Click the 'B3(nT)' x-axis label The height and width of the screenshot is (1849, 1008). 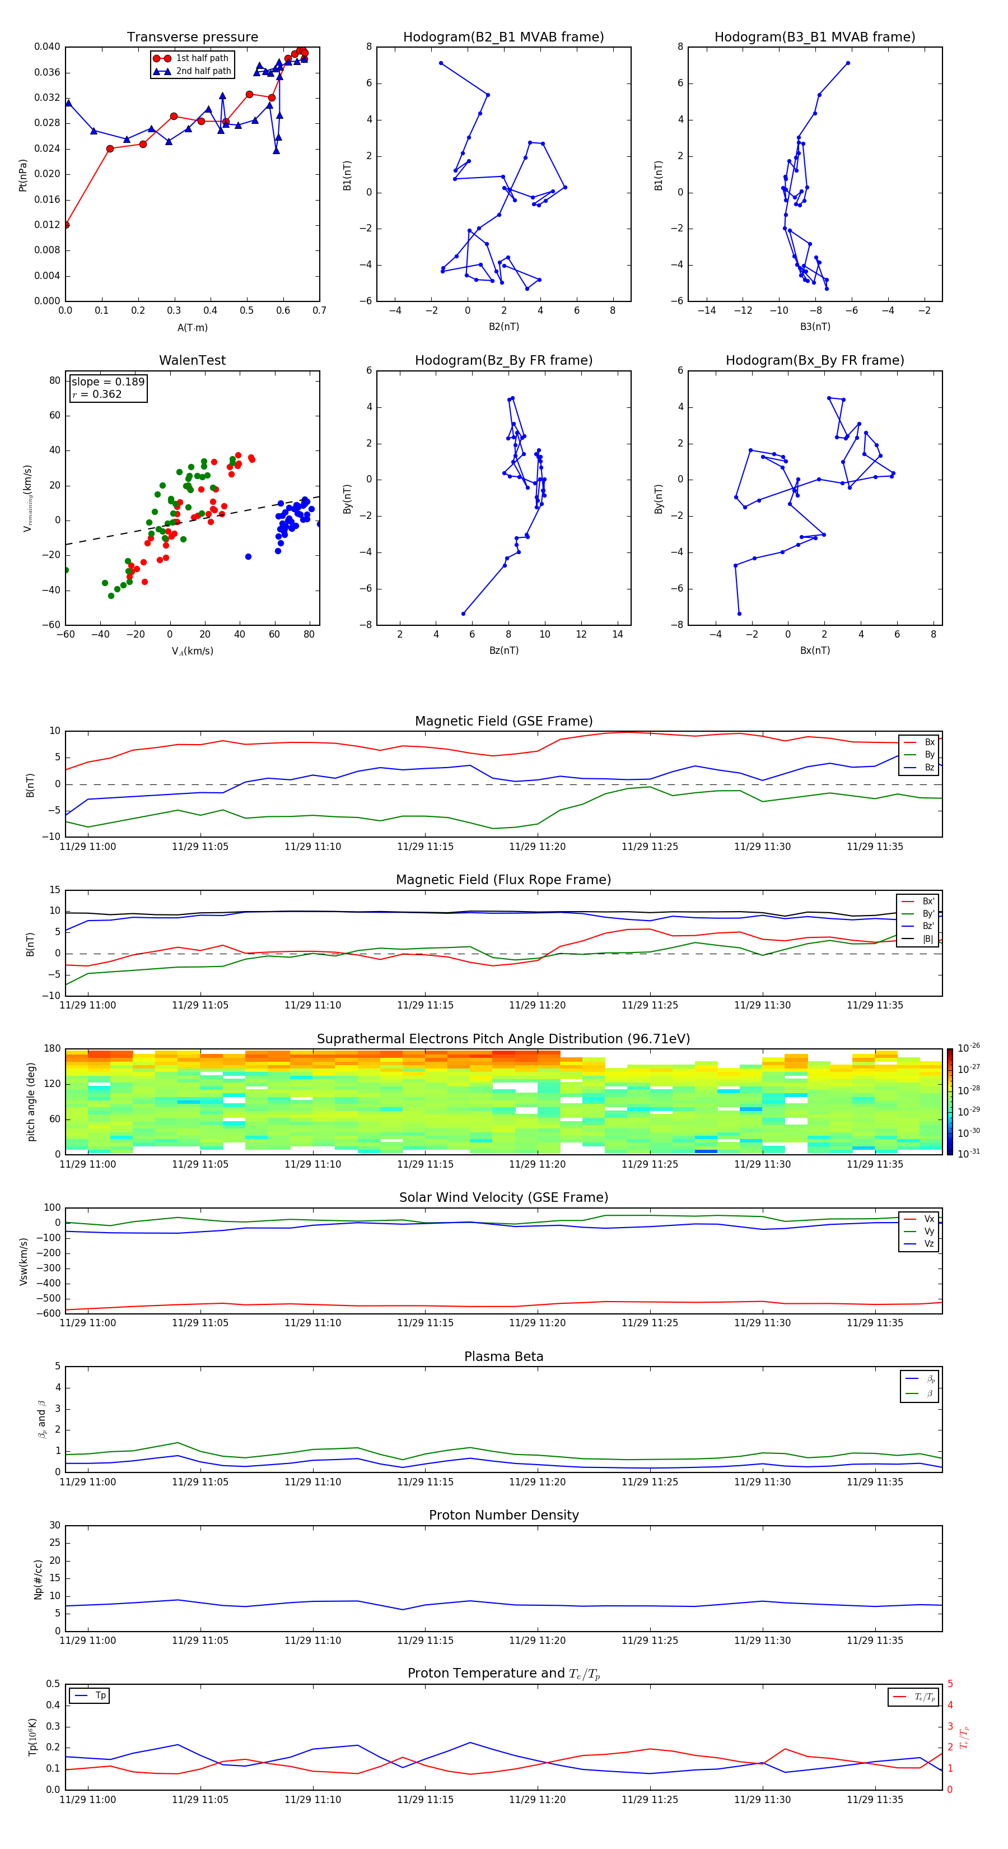click(x=815, y=327)
